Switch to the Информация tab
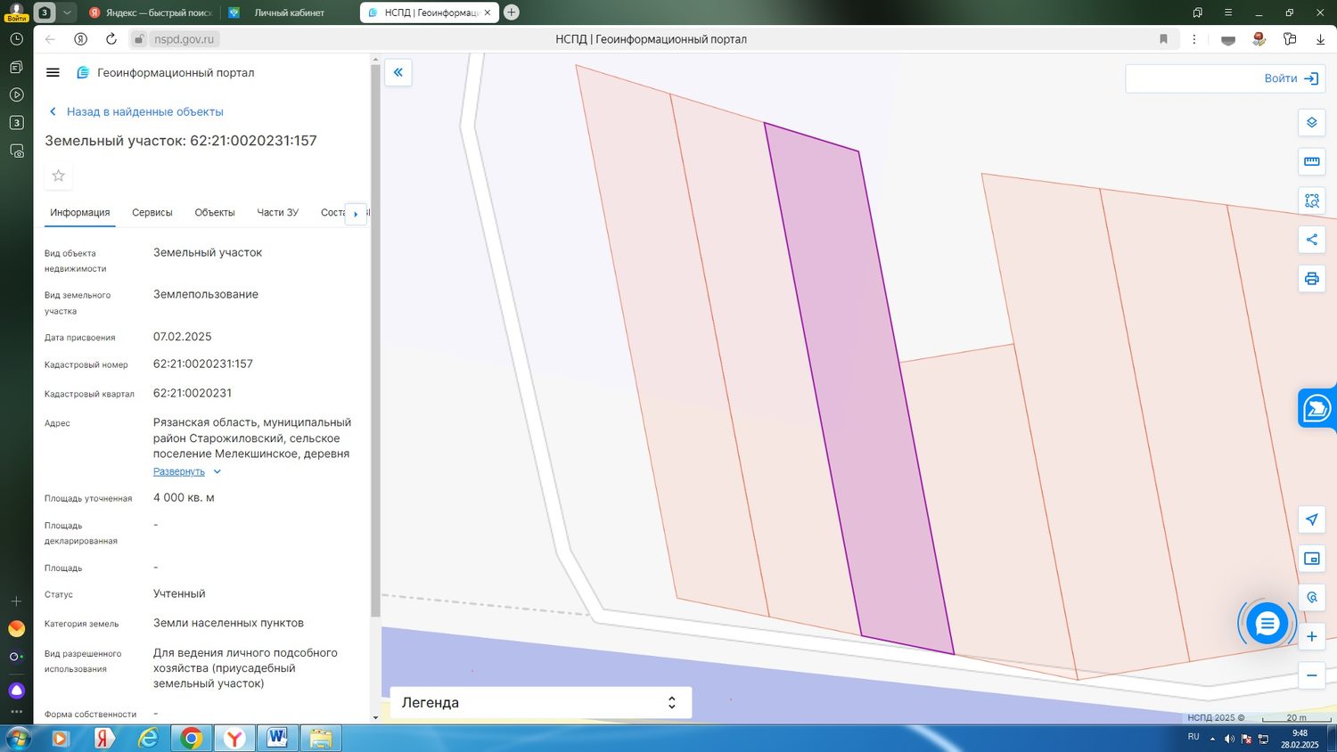Viewport: 1337px width, 752px height. (80, 212)
